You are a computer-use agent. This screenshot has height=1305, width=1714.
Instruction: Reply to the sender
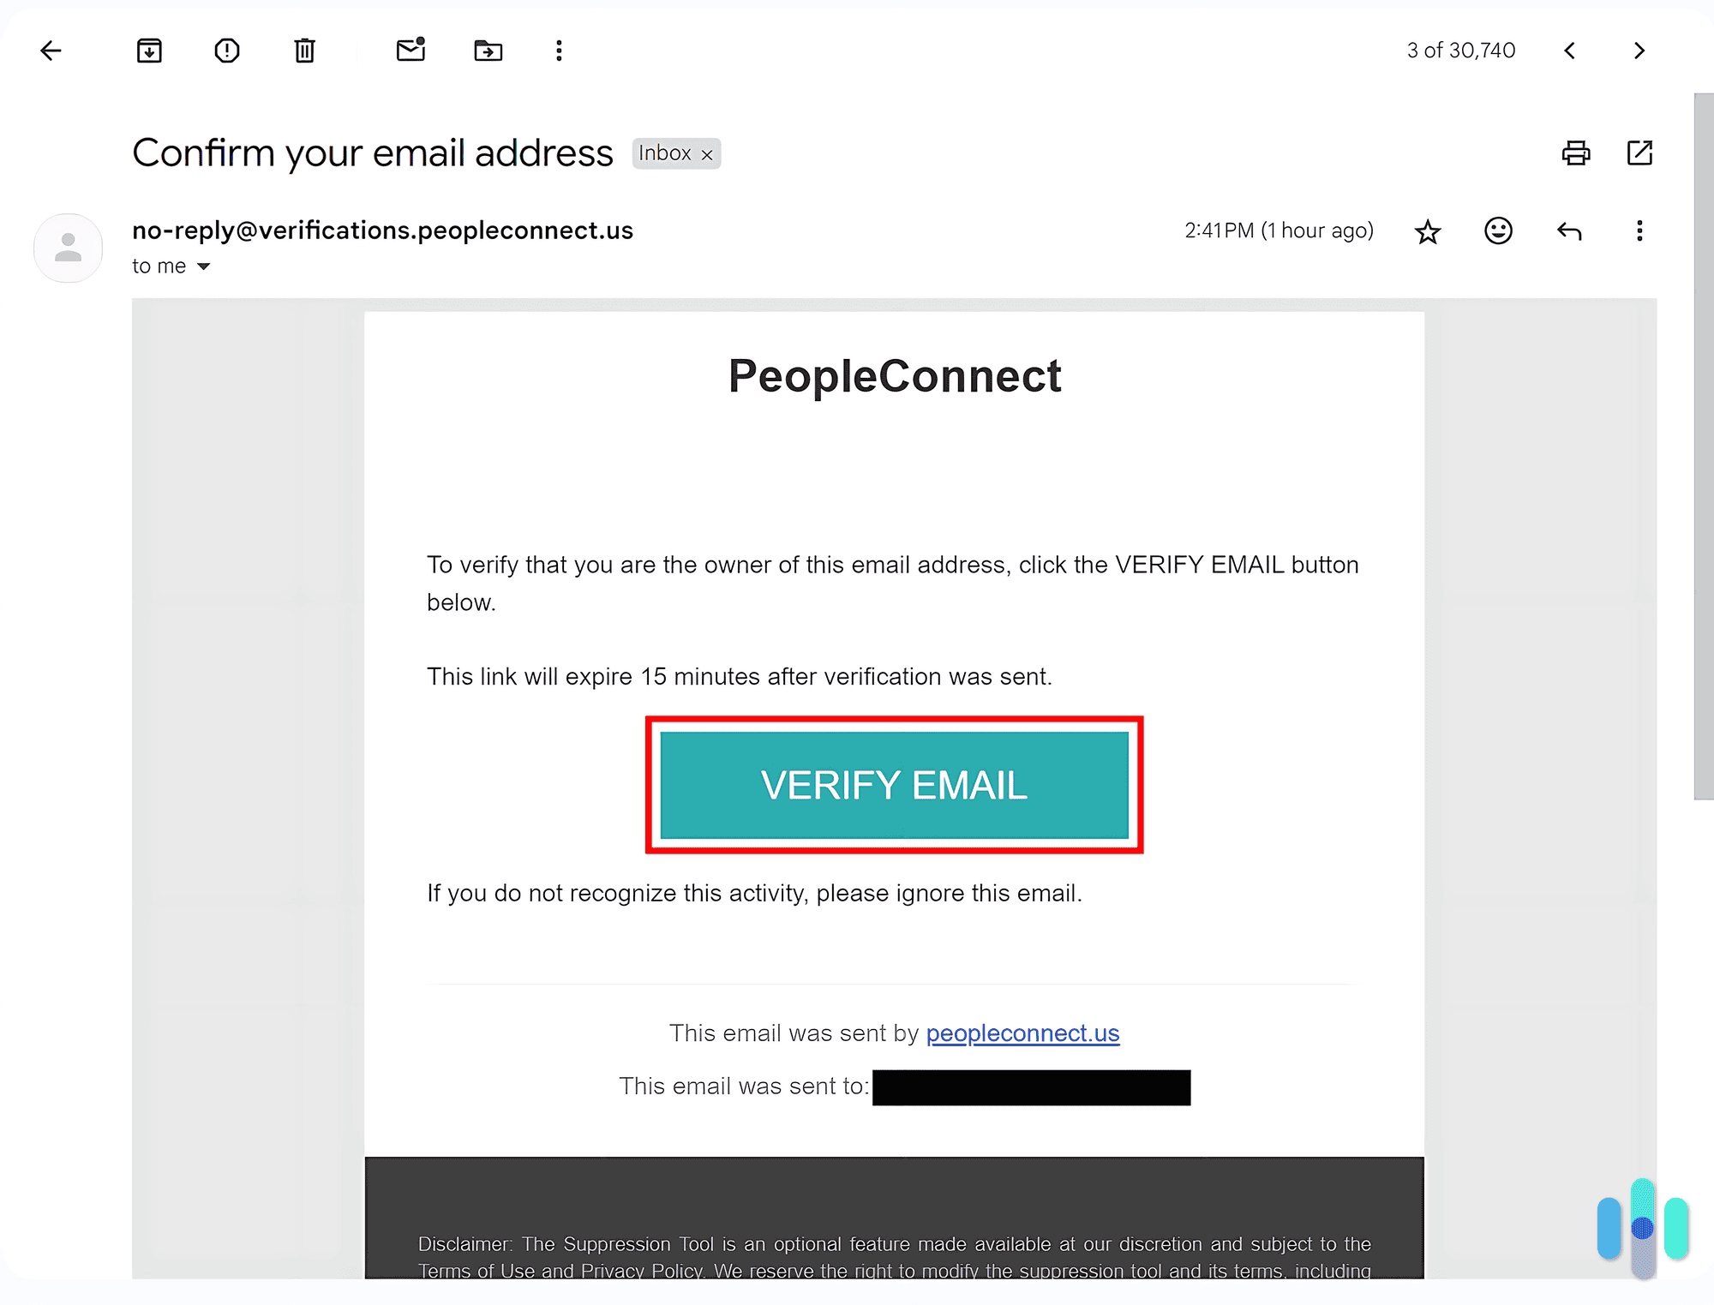1569,230
